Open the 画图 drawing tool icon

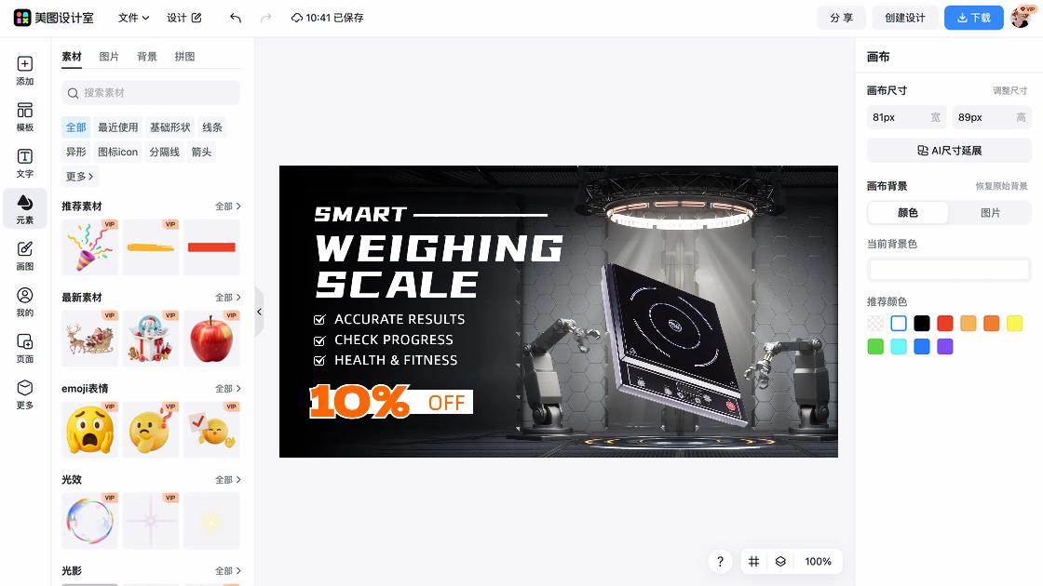24,256
